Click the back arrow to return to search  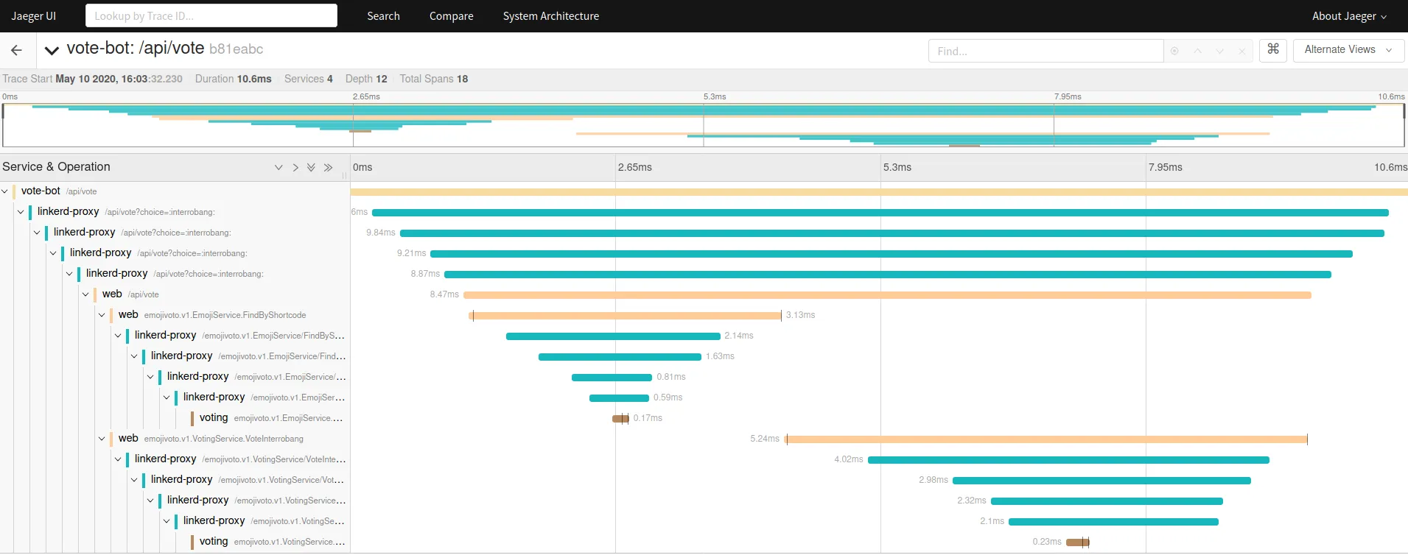(x=16, y=50)
